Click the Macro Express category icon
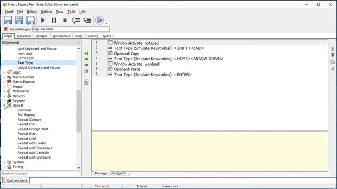This screenshot has width=337, height=189. coord(9,82)
